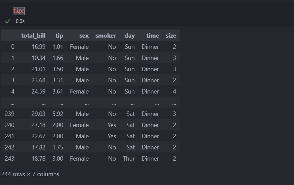Click the tip column header
294x185 pixels.
point(59,36)
